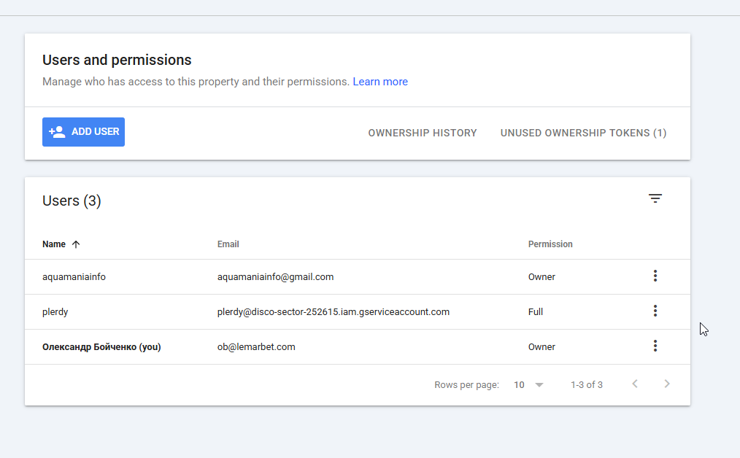The image size is (740, 458).
Task: Select the ob@lemarbet.com email cell
Action: pos(256,346)
